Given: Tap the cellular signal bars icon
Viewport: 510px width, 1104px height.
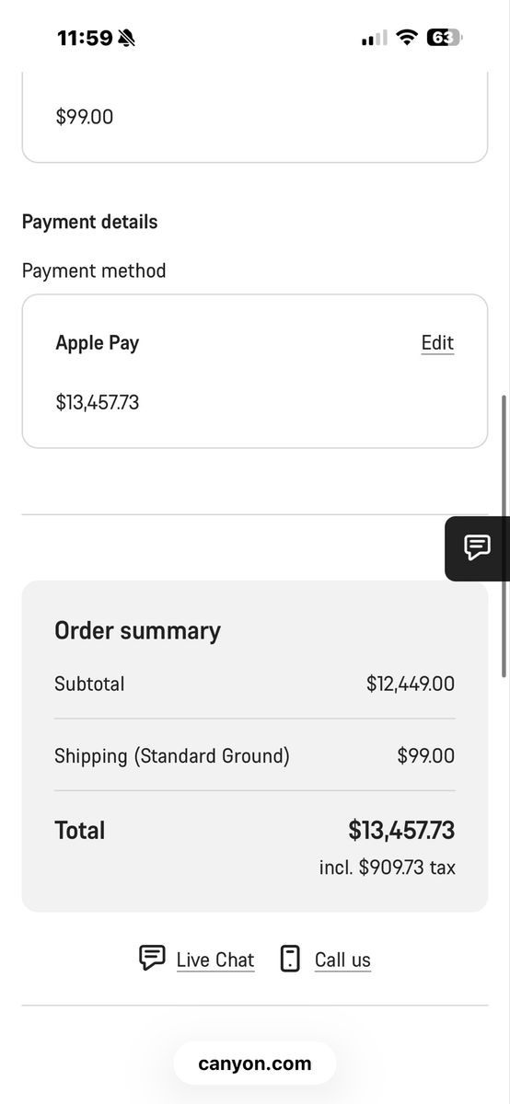Looking at the screenshot, I should click(375, 39).
